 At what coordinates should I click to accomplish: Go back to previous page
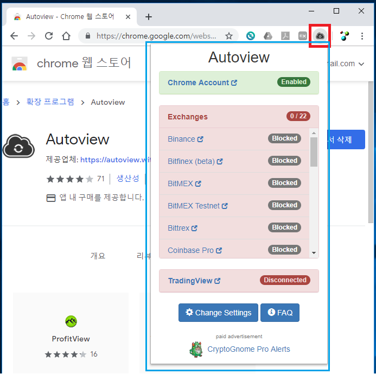(14, 36)
